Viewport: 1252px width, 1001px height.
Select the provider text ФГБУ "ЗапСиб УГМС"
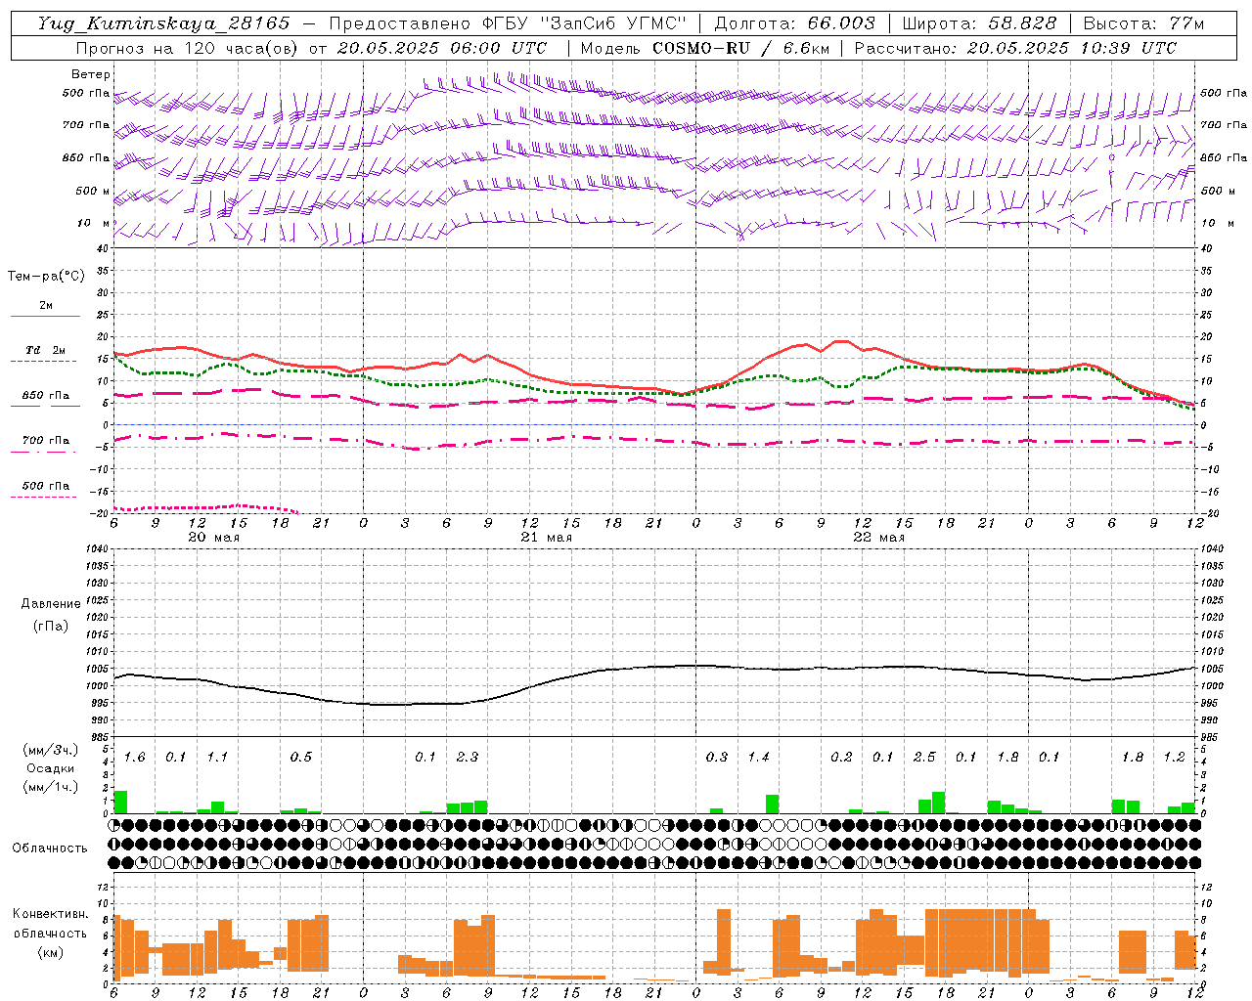point(584,23)
